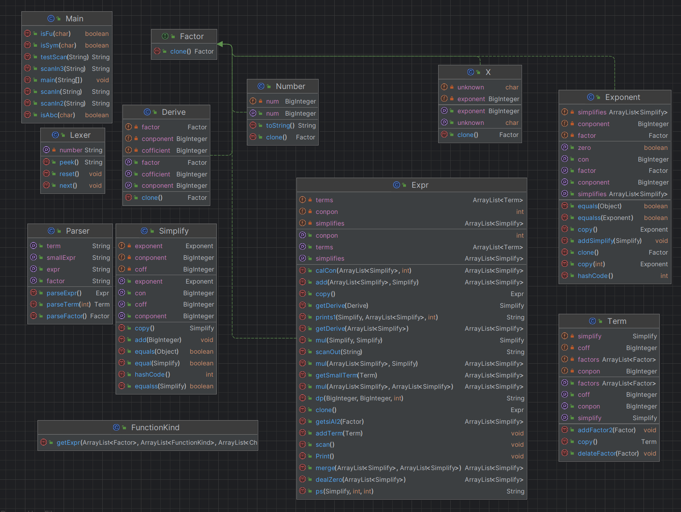Select the FunctionKind class title
This screenshot has width=681, height=512.
point(155,427)
